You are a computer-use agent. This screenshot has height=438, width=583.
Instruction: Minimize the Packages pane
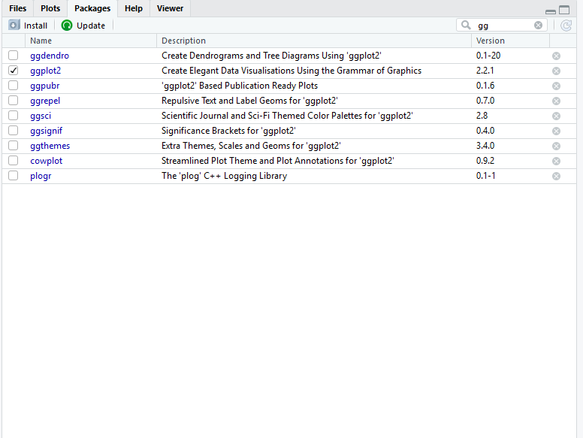point(551,11)
